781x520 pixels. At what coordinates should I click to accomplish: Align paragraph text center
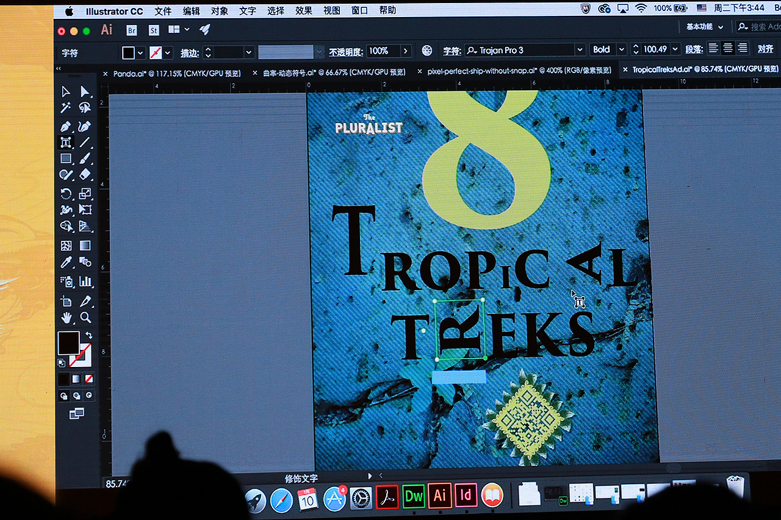click(727, 48)
